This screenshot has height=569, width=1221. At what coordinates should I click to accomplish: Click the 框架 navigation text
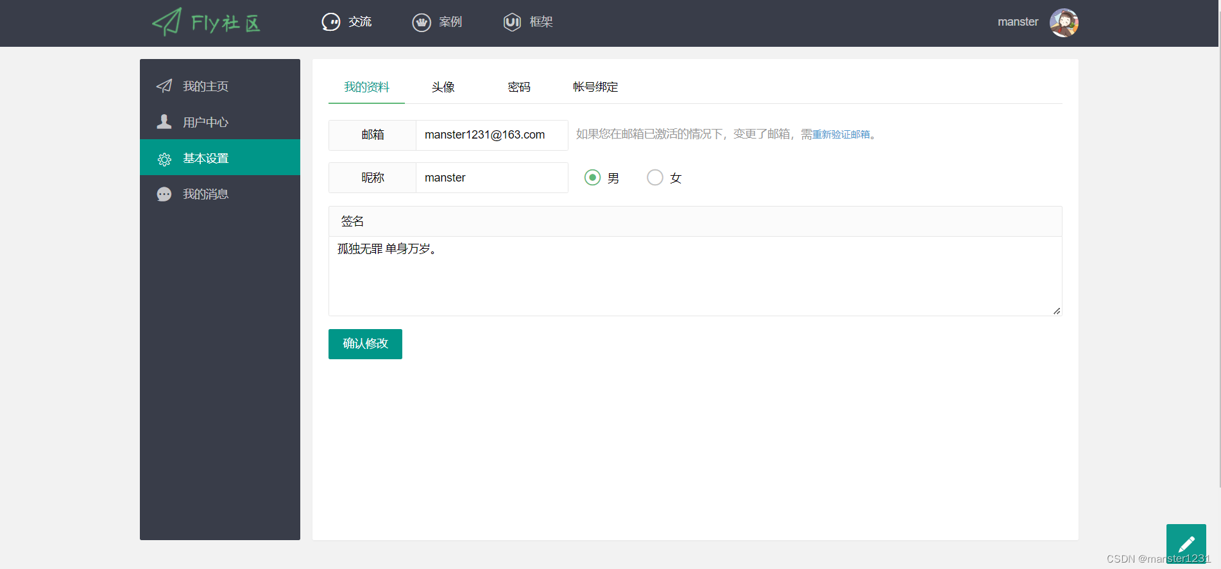click(541, 22)
